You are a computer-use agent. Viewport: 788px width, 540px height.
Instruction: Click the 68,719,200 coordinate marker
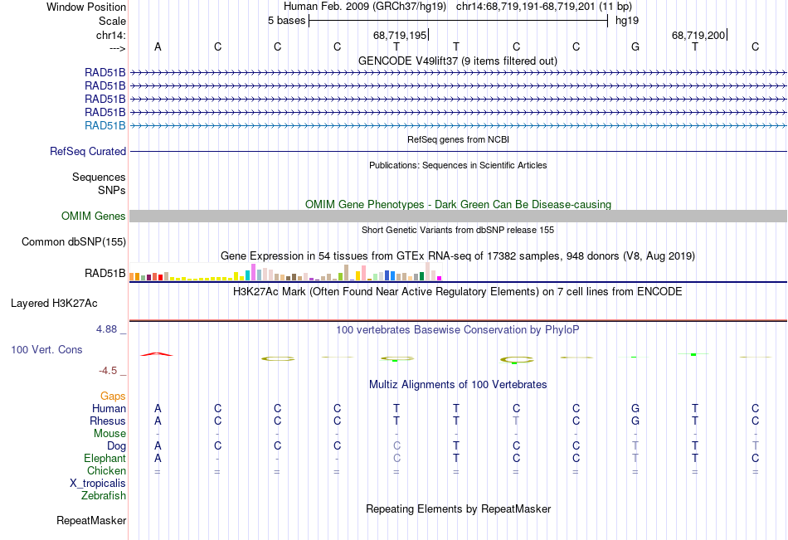(x=699, y=35)
